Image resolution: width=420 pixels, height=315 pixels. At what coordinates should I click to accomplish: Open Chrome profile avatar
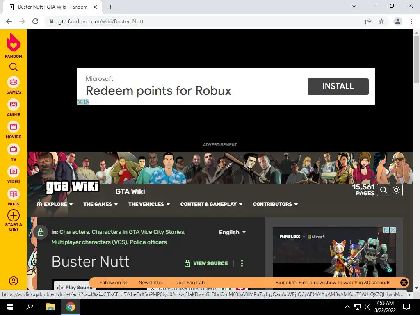pyautogui.click(x=398, y=21)
